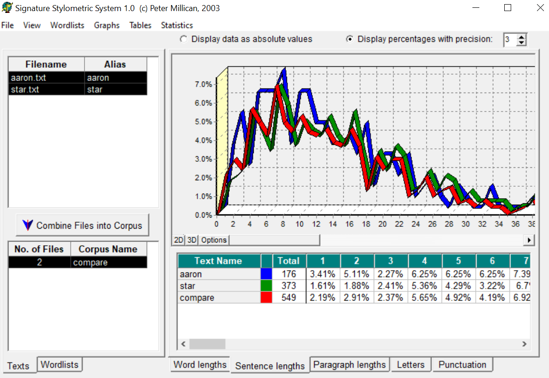
Task: Switch graph to 3D view
Action: click(x=192, y=240)
